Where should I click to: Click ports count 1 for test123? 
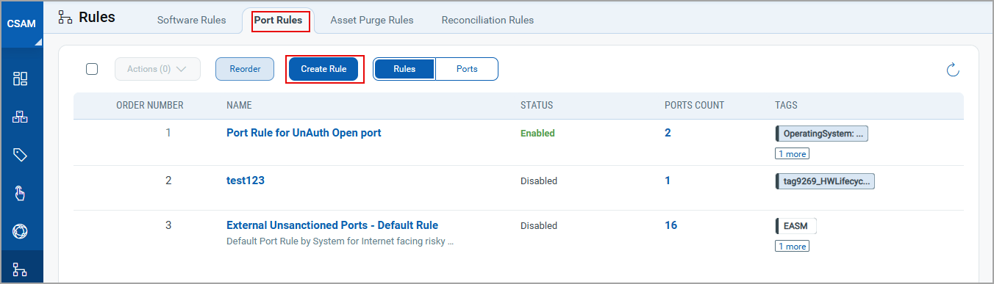[x=668, y=181]
